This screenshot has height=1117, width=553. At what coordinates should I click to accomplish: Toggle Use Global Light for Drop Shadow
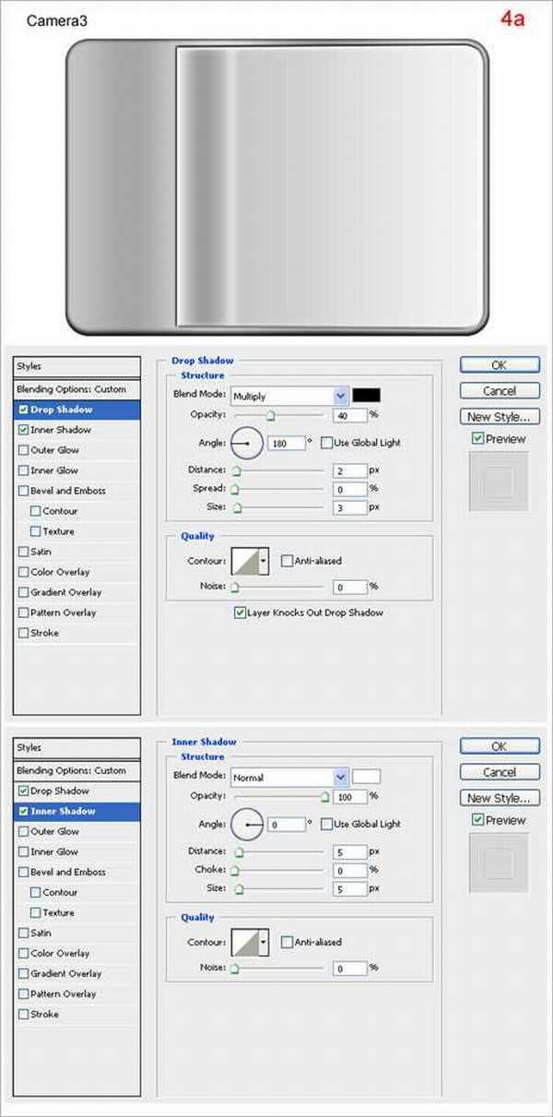pyautogui.click(x=326, y=443)
